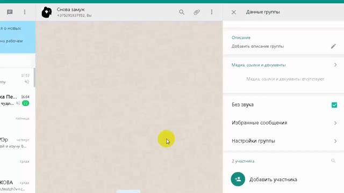Click the green unread badge 22

tap(25, 103)
